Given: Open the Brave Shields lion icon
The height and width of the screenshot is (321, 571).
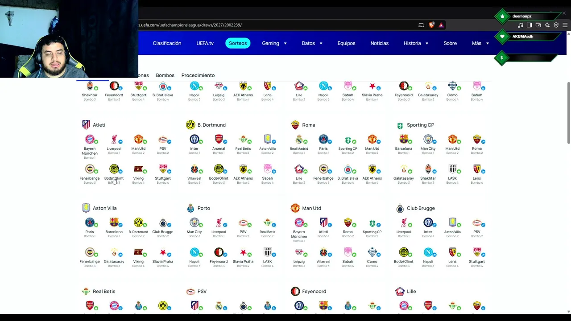Looking at the screenshot, I should tap(431, 25).
